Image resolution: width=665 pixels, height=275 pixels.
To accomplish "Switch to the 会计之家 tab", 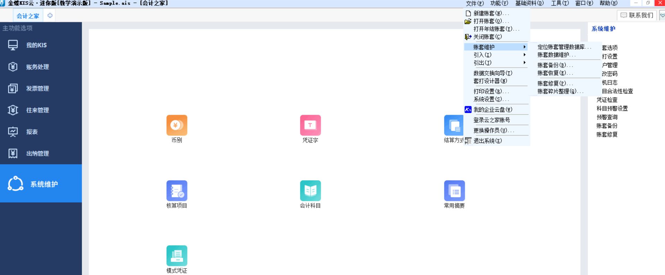I will [x=28, y=16].
